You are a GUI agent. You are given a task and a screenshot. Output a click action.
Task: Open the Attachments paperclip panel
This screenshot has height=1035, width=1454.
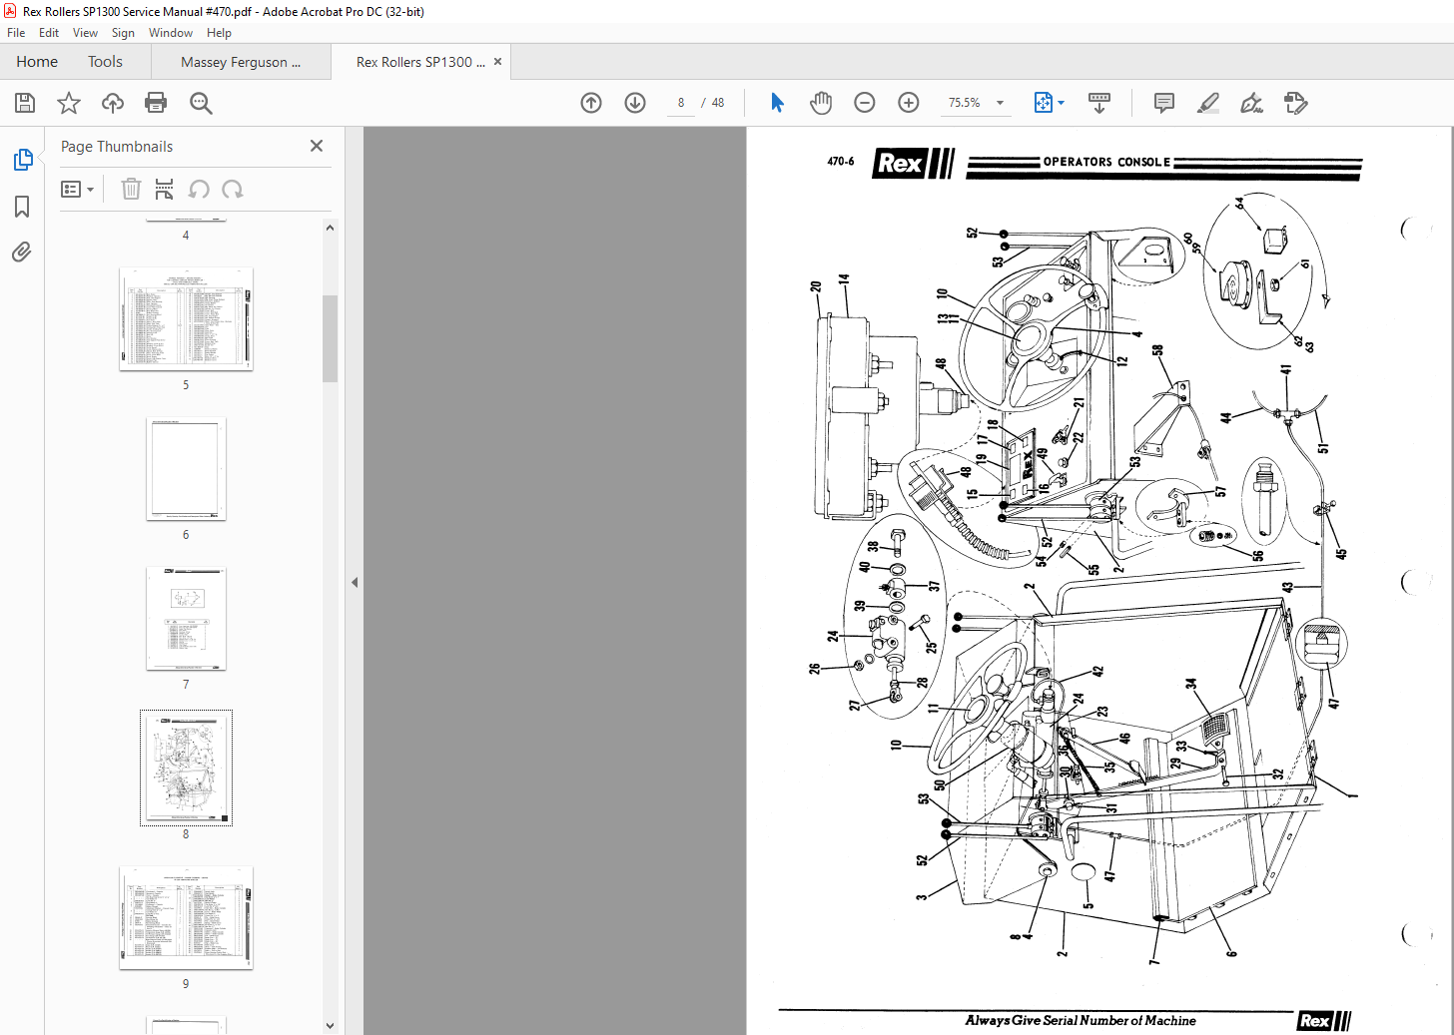pos(22,252)
